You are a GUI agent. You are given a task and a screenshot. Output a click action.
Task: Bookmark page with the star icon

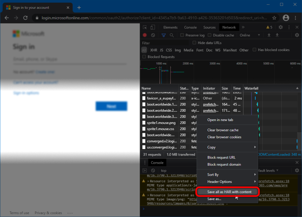pyautogui.click(x=274, y=18)
